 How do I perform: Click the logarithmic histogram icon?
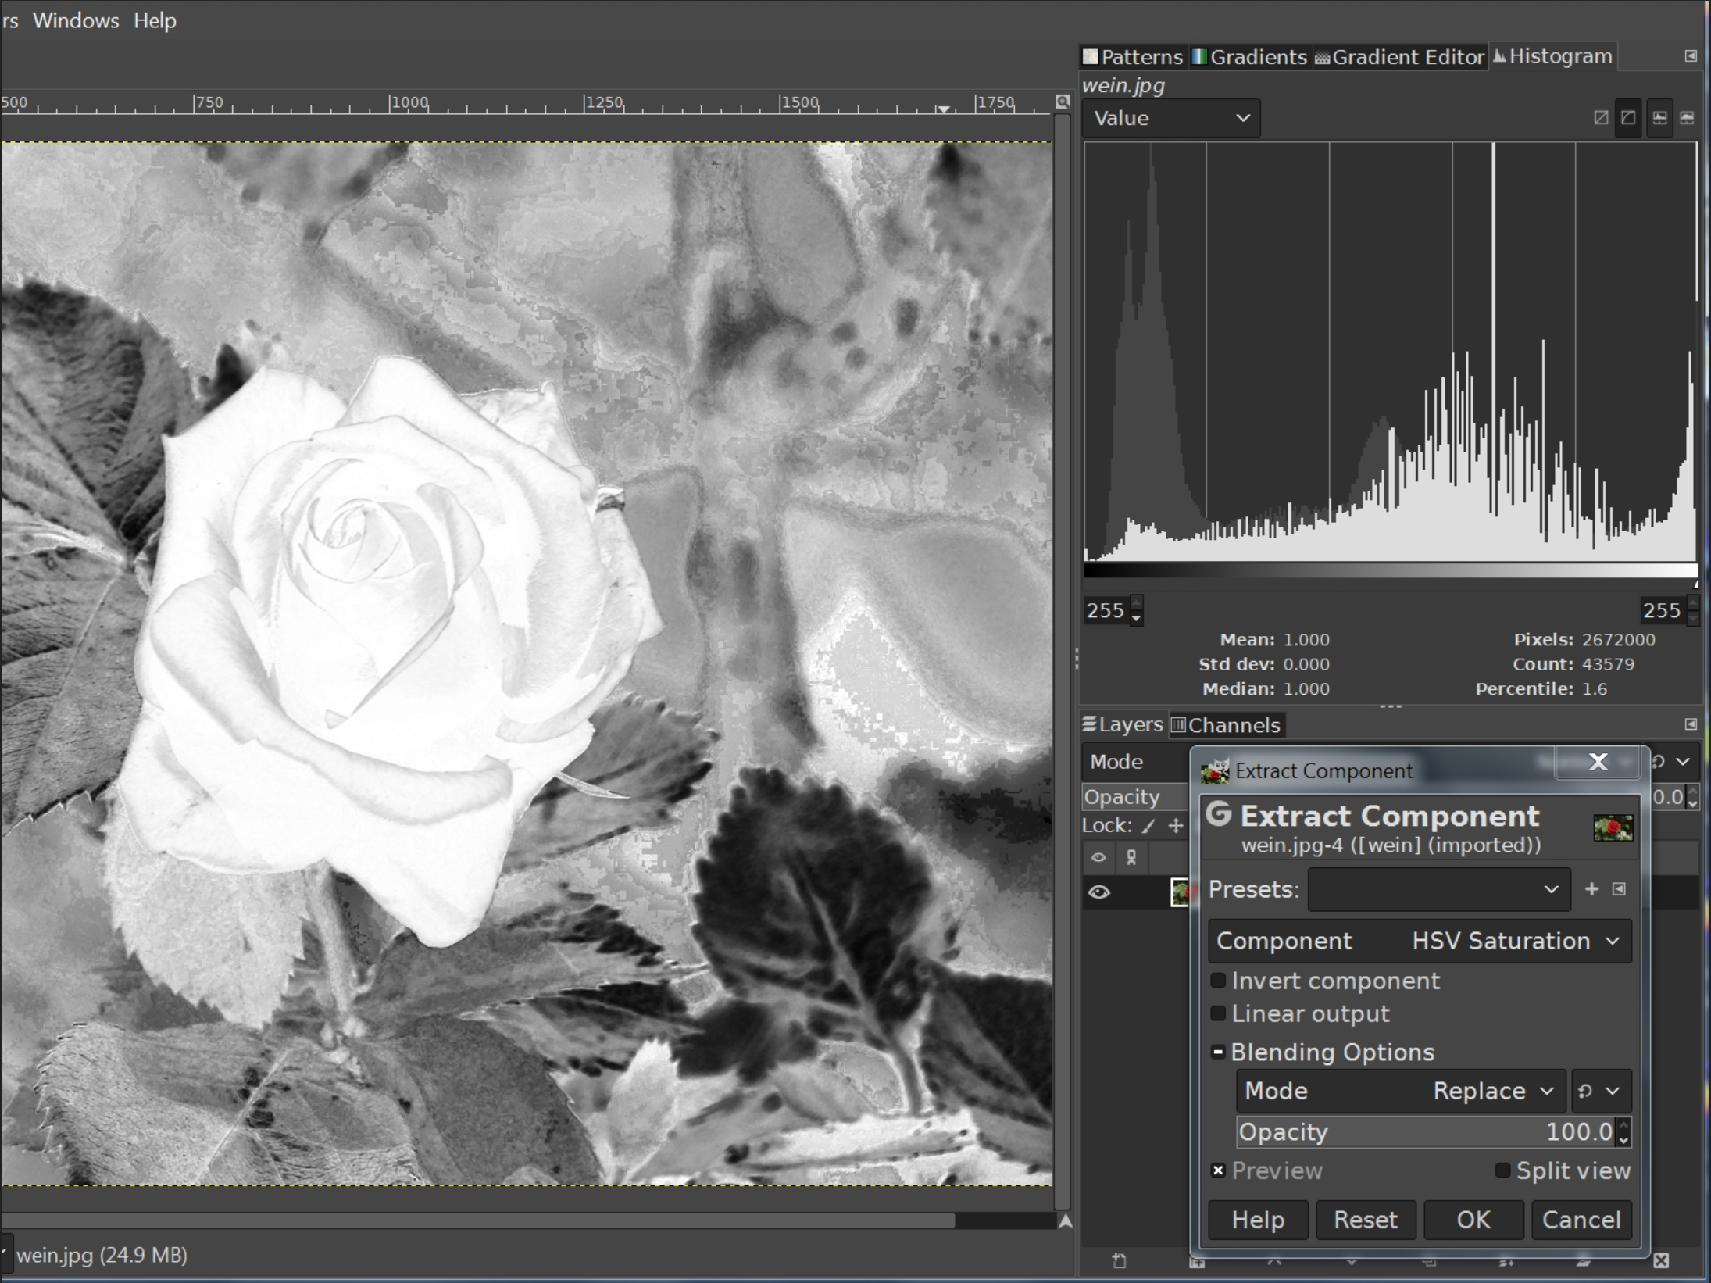[1628, 118]
